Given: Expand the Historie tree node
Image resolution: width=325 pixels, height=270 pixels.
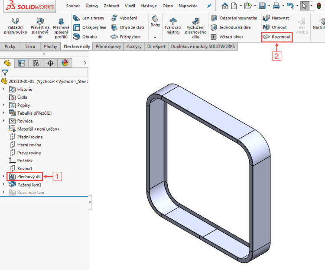Looking at the screenshot, I should coord(3,89).
